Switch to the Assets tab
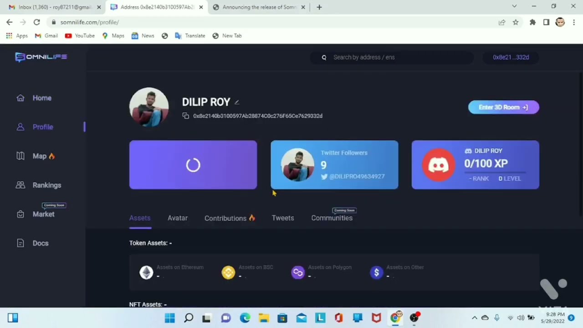This screenshot has width=583, height=328. 140,218
